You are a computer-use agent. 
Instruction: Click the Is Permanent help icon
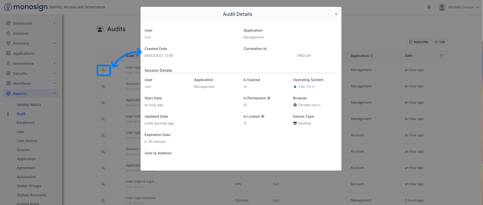click(x=269, y=98)
